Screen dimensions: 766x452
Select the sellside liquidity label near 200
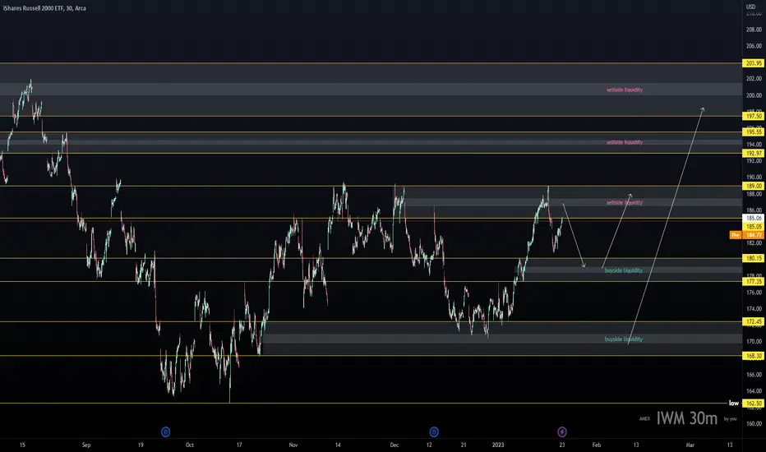point(625,90)
